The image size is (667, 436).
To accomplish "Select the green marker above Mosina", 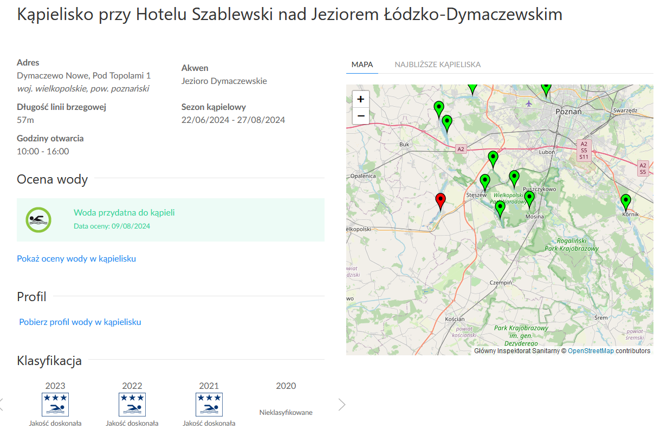I will (529, 199).
